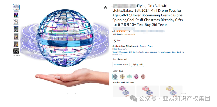217x107 pixels.
Task: Open the purple and blue bundle
Action: tap(124, 91)
